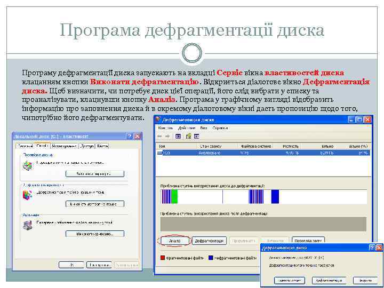Click Виконати перевірку button under error-checking

(95, 174)
